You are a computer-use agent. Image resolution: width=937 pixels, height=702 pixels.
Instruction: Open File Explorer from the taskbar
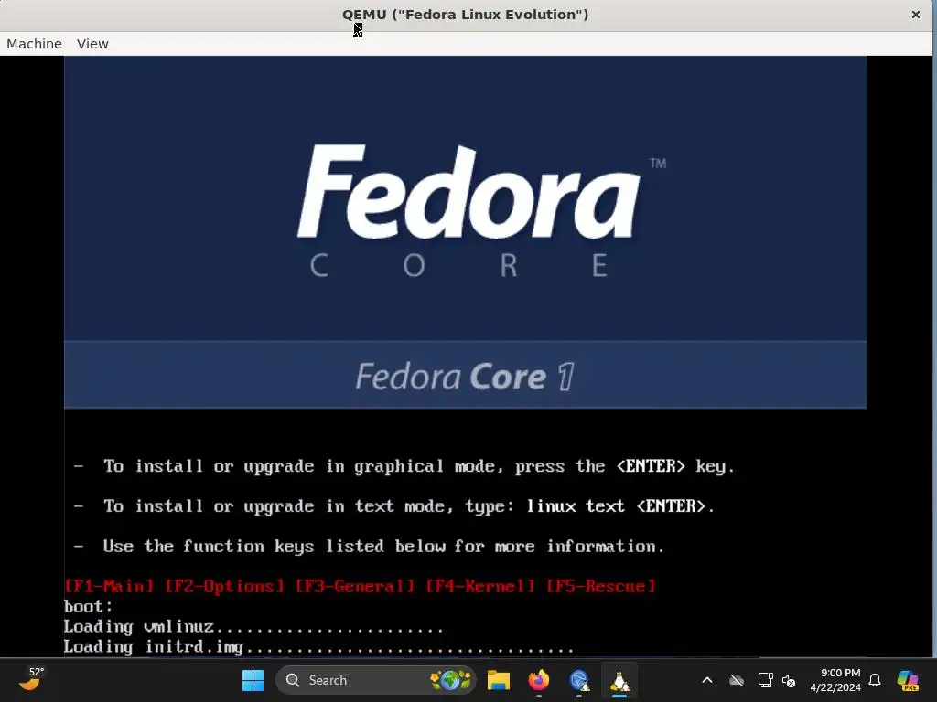pyautogui.click(x=499, y=680)
